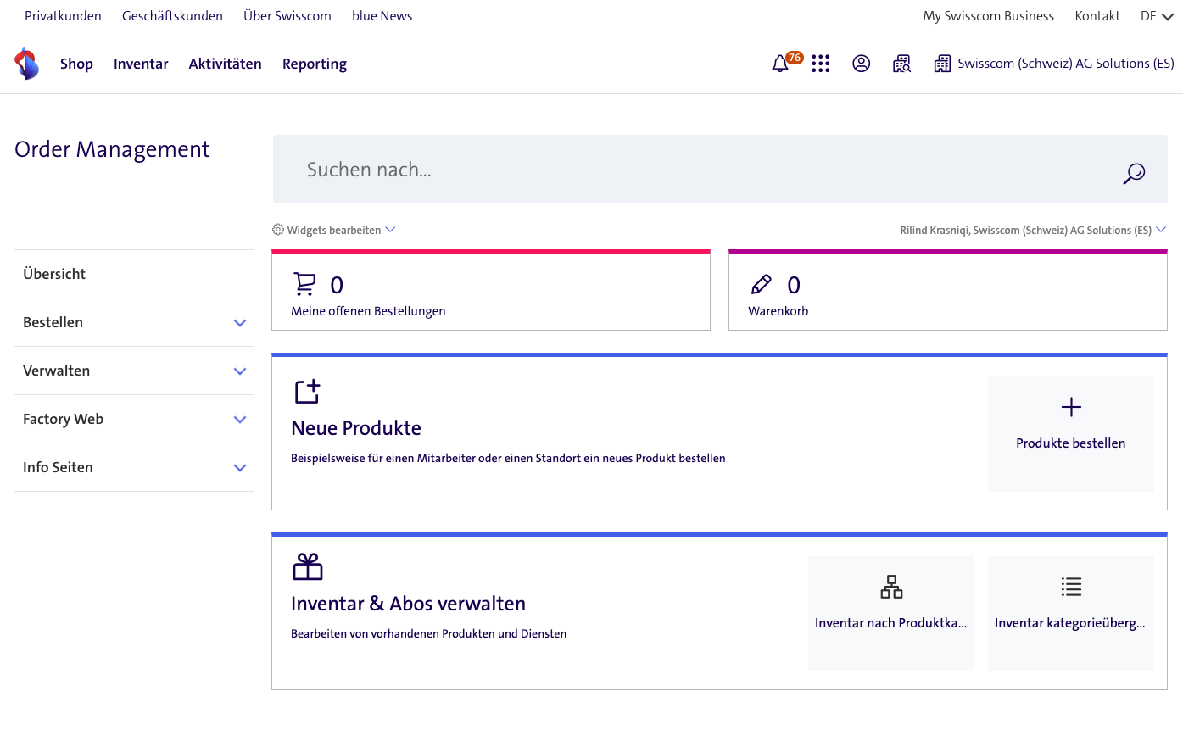Click the gift icon for Inventar & Abos
The width and height of the screenshot is (1183, 730).
click(308, 567)
